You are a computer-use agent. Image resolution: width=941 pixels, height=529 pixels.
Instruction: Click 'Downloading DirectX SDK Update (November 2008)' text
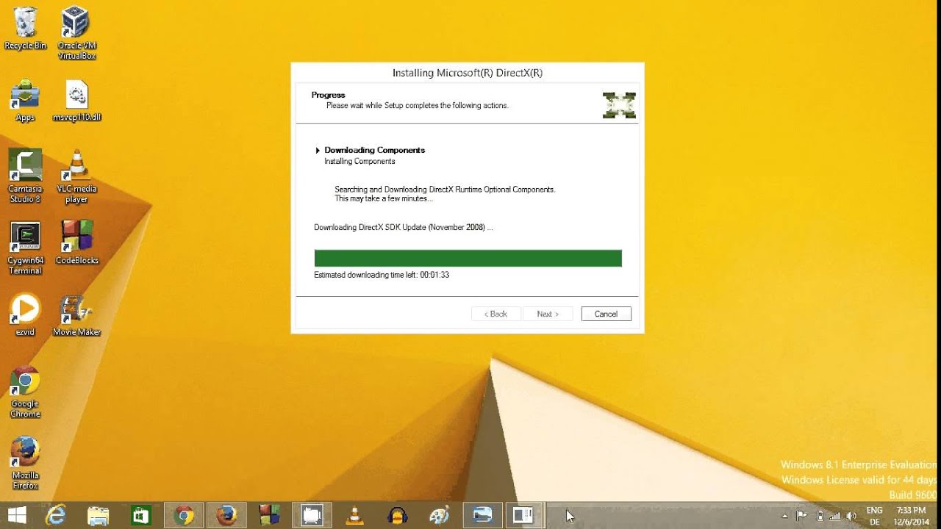click(404, 227)
